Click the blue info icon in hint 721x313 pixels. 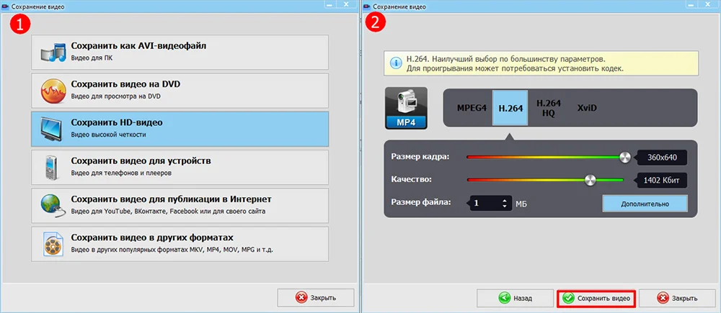click(395, 63)
